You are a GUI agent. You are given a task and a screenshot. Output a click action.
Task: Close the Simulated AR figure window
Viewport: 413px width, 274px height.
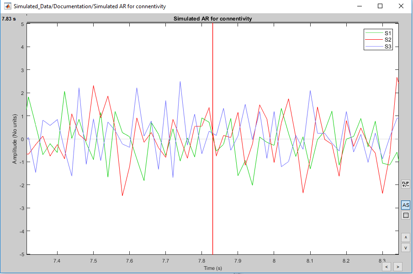click(x=401, y=6)
